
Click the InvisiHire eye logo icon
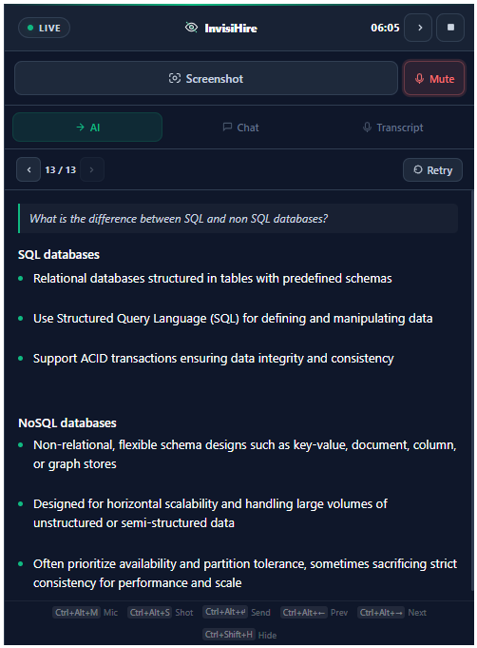191,28
